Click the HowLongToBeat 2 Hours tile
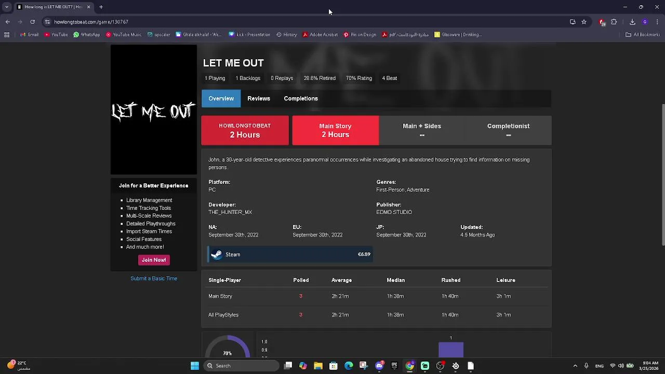Viewport: 665px width, 374px height. (245, 130)
